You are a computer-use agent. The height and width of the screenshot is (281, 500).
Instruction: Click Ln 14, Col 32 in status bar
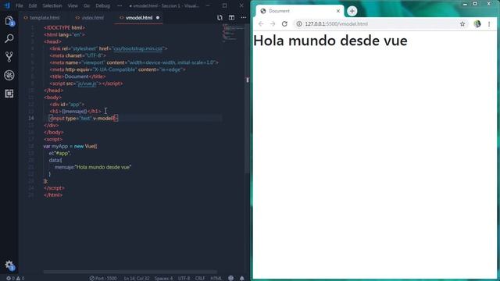137,278
